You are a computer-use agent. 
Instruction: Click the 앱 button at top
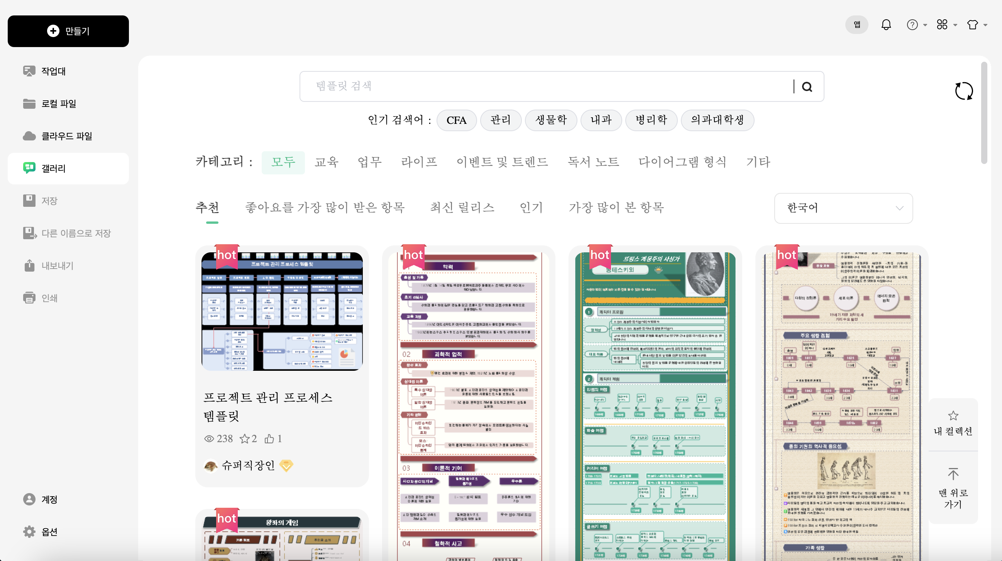click(856, 24)
